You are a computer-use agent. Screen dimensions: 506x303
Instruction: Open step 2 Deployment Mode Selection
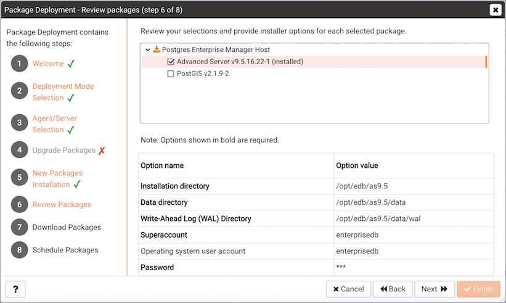(63, 92)
